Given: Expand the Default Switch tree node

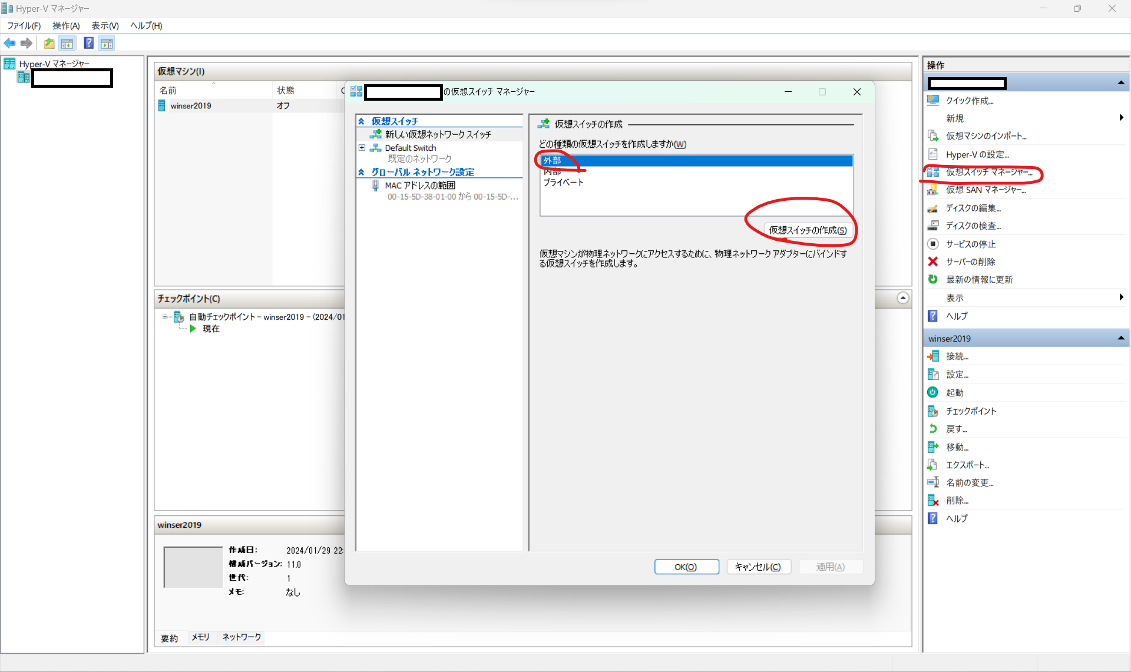Looking at the screenshot, I should coord(362,148).
